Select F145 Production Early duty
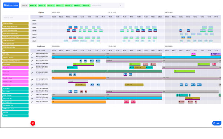Viewport: 223px width, 139px height. pos(15,27)
